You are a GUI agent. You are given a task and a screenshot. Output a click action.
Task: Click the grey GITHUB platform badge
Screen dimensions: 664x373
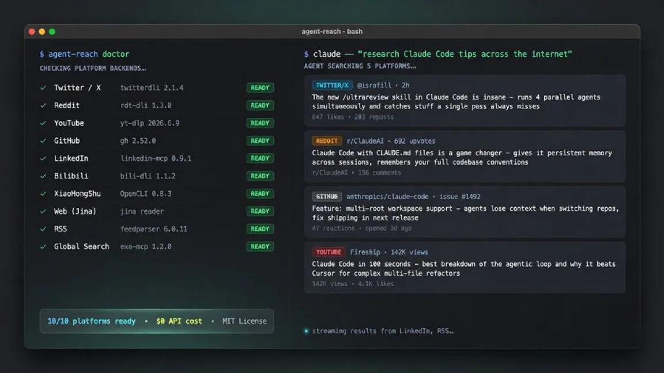pyautogui.click(x=326, y=197)
